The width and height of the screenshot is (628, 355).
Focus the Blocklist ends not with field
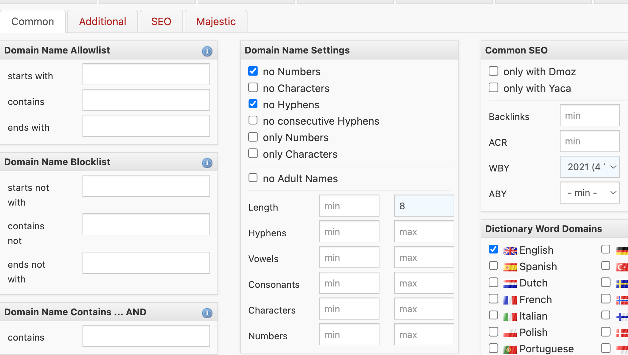point(146,263)
